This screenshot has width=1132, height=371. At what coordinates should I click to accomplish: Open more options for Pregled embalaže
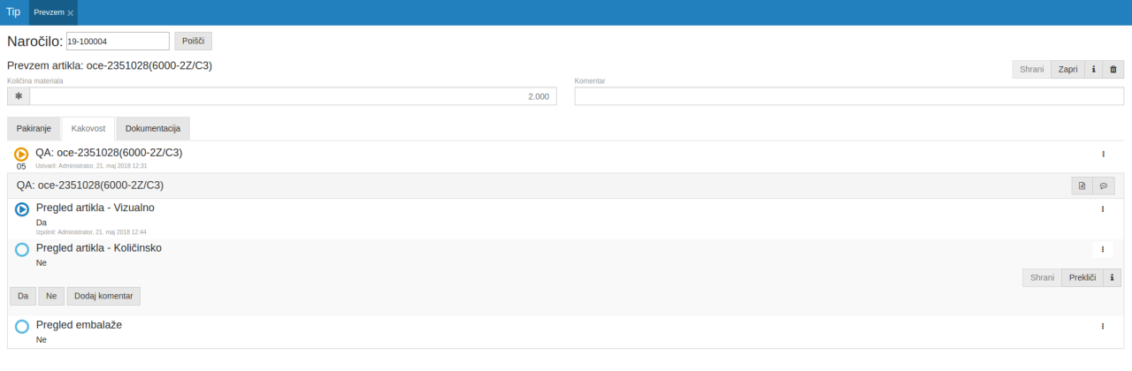pos(1103,326)
